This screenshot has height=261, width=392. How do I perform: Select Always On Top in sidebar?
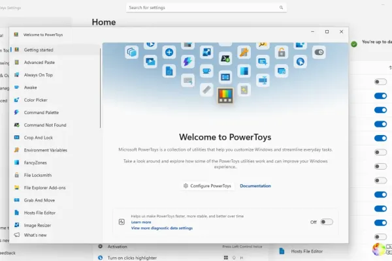(55, 74)
